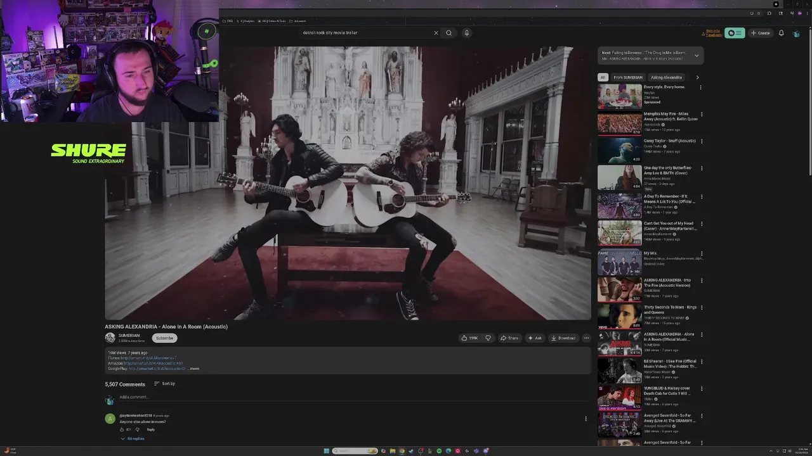This screenshot has height=456, width=812.
Task: Open options for One day the only Butterflies video
Action: 701,168
